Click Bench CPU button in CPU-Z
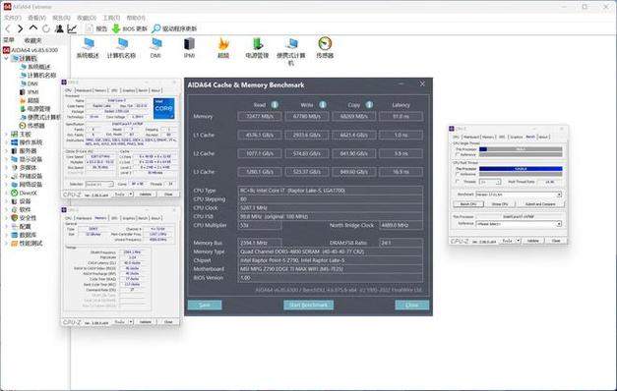Screen dimensions: 617x391 (x=468, y=204)
